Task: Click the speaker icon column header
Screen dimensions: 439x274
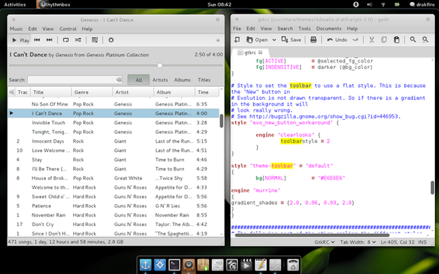Action: (12, 92)
